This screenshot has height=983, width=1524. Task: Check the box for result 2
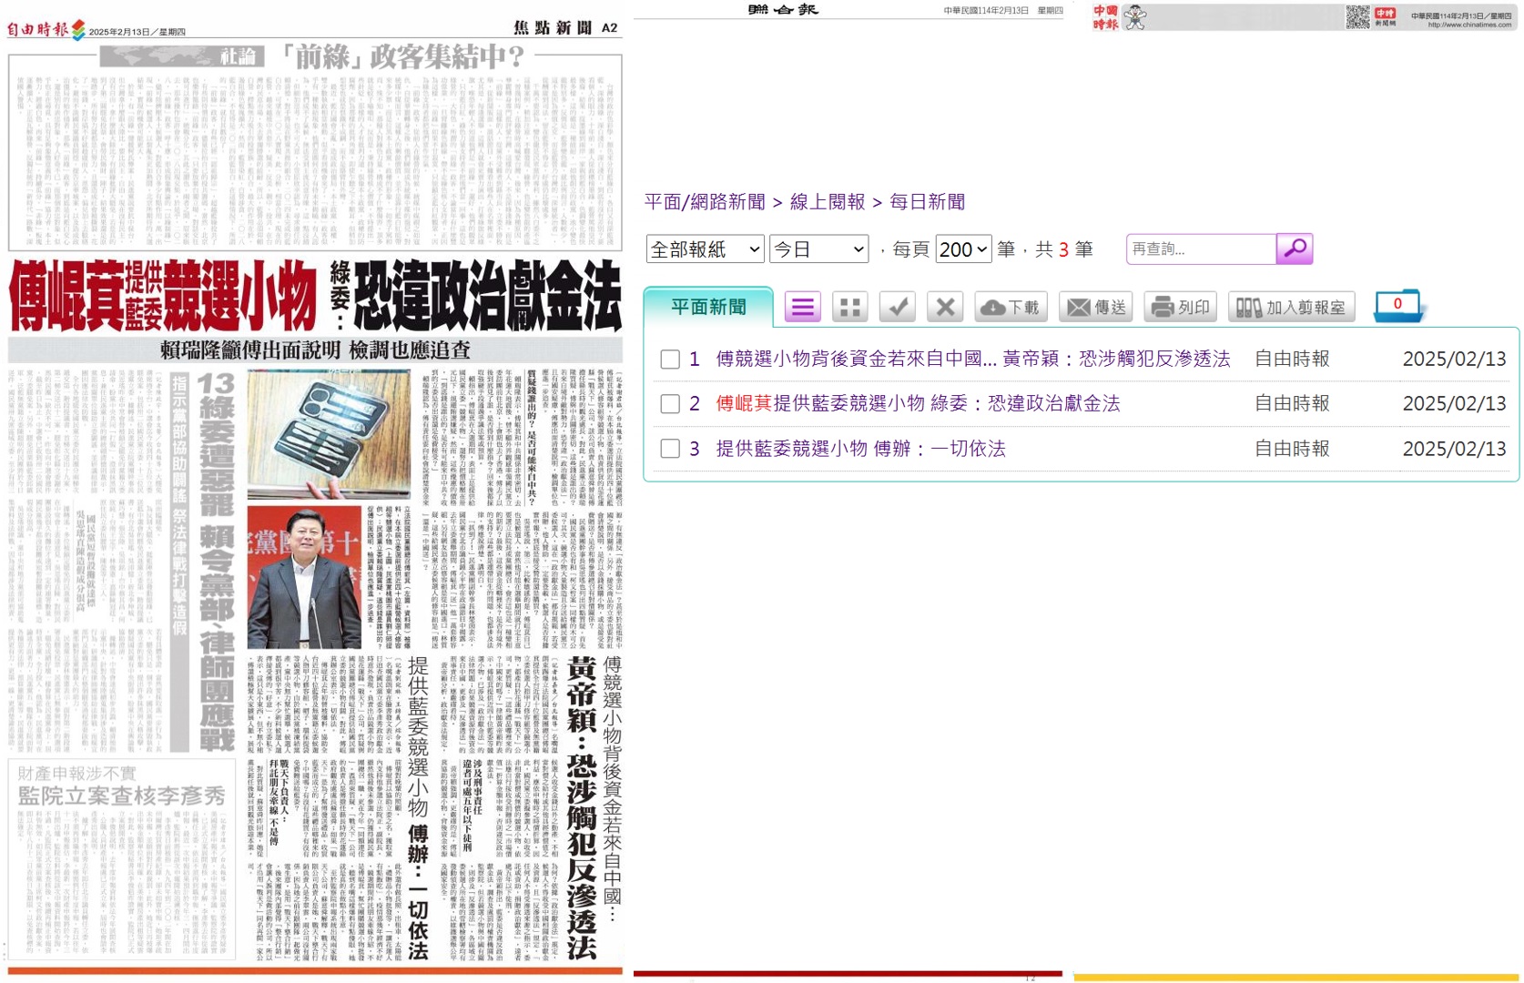coord(670,404)
